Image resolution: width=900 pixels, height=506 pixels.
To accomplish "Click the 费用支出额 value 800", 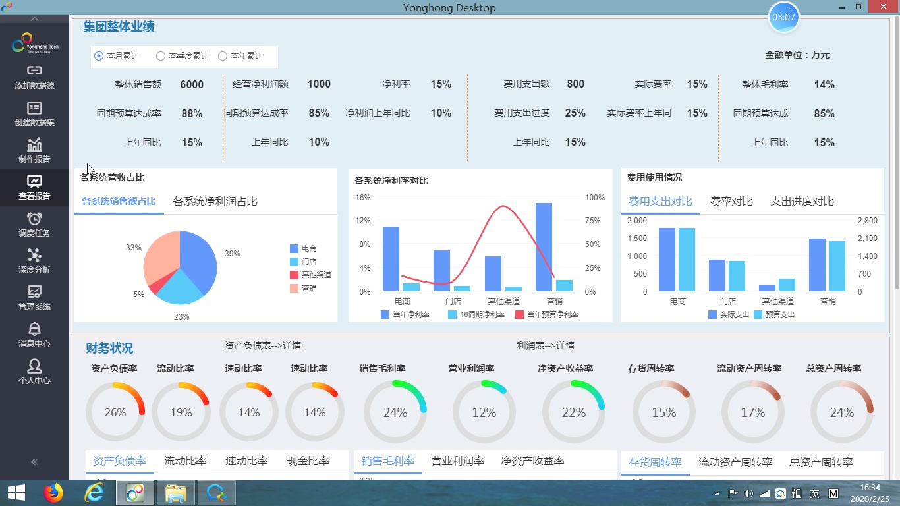I will coord(575,84).
